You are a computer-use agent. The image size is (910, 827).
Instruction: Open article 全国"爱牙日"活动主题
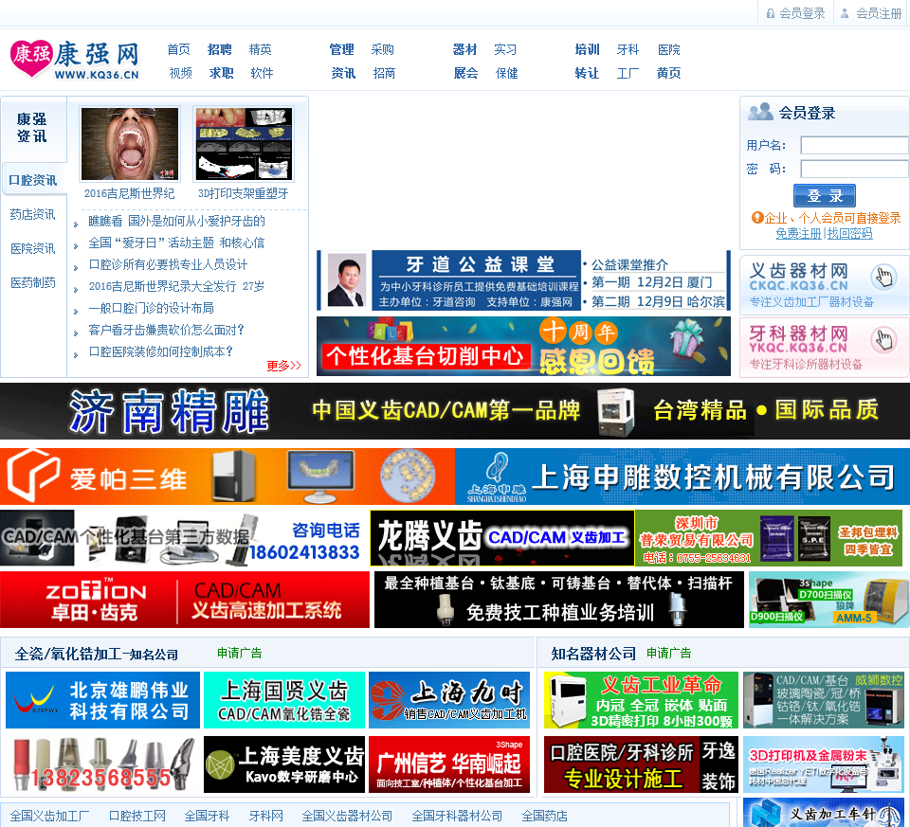pyautogui.click(x=176, y=243)
